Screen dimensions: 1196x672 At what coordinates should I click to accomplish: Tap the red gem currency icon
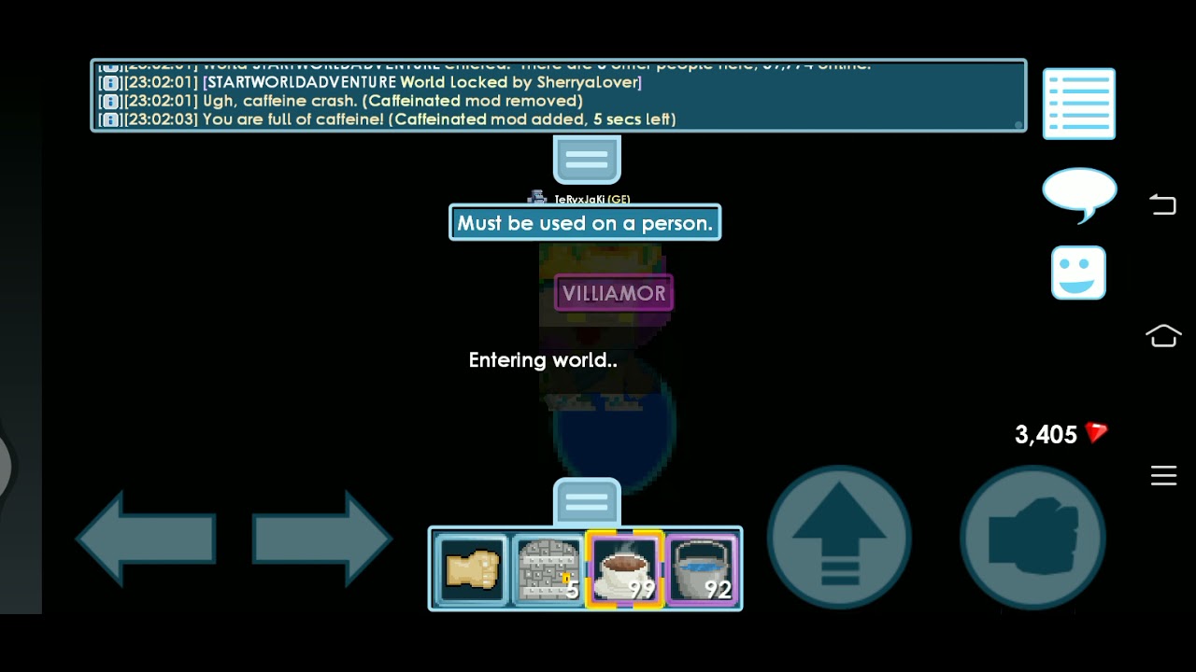click(x=1097, y=433)
